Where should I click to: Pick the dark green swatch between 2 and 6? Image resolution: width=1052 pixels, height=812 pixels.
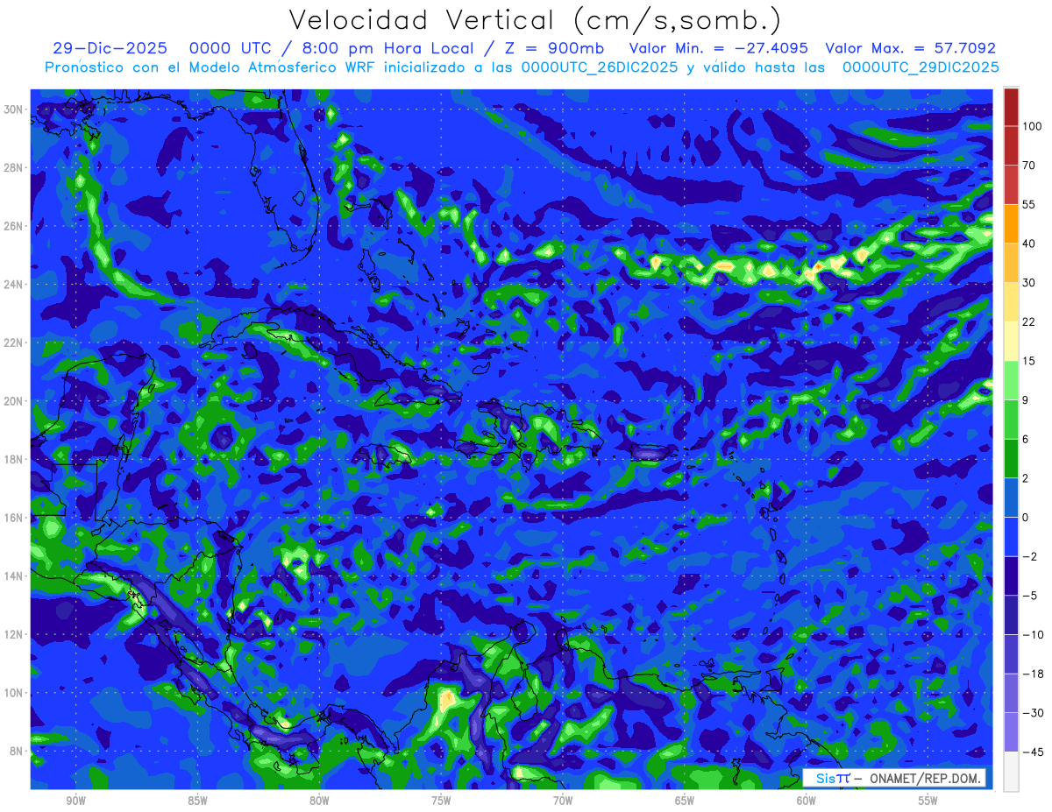click(1011, 459)
